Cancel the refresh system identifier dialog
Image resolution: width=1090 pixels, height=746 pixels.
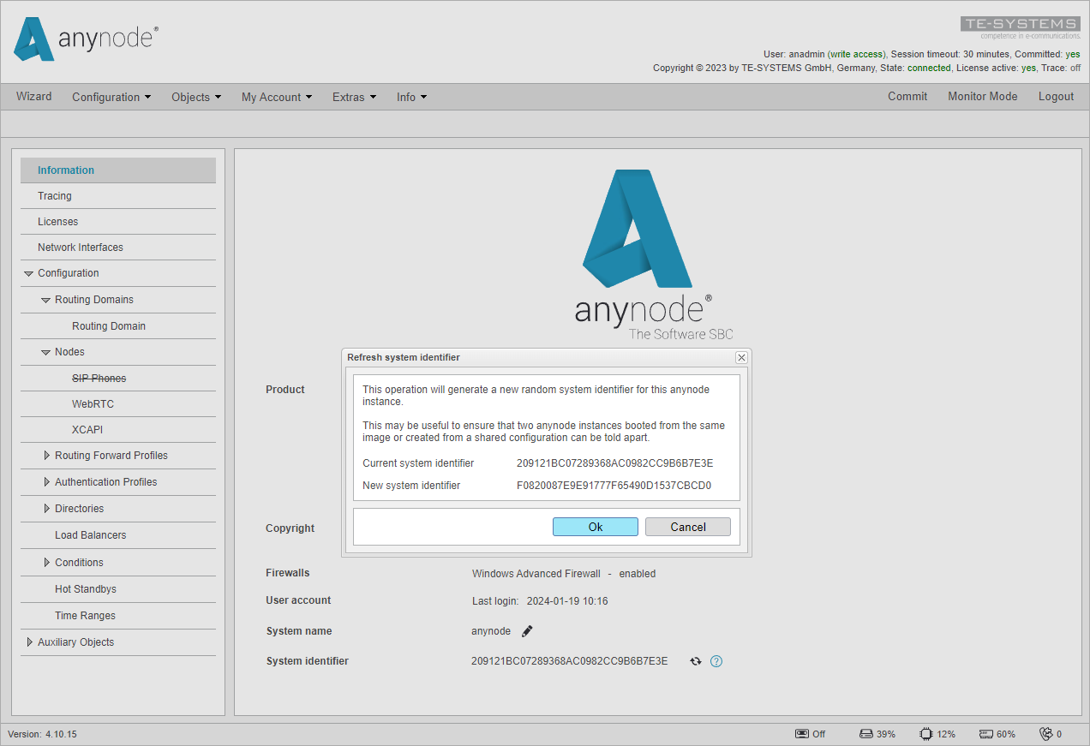pos(687,526)
